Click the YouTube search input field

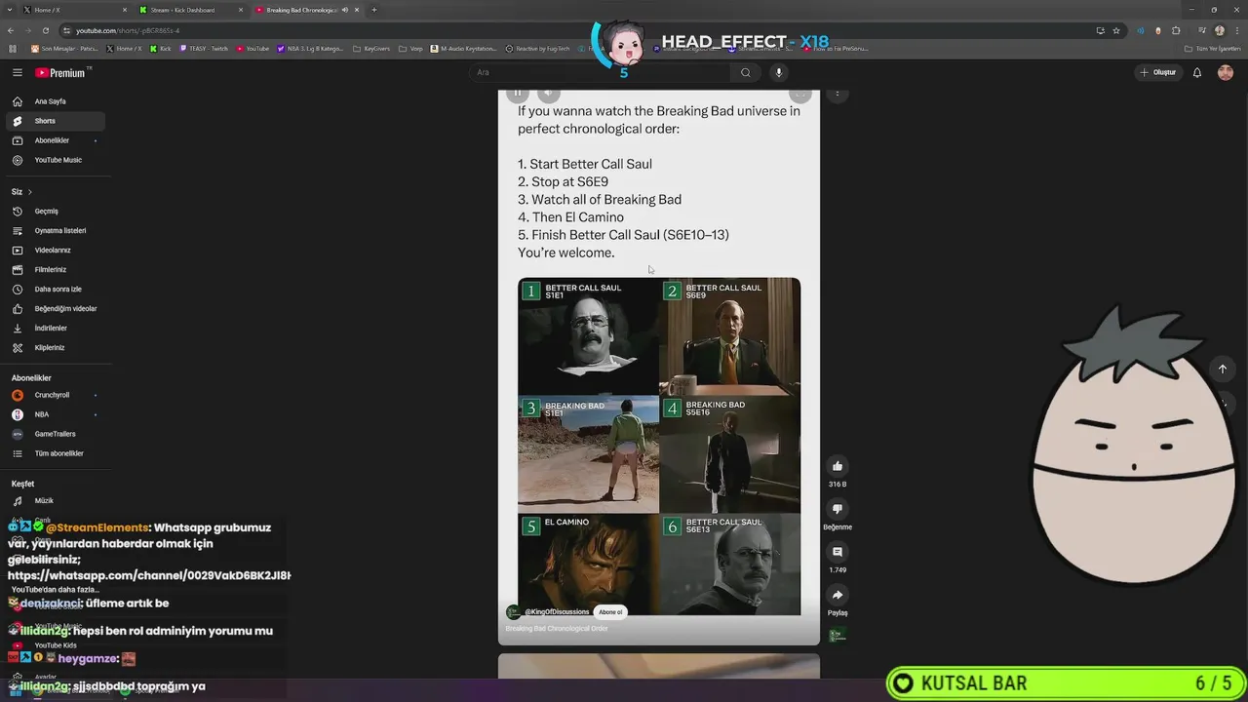[600, 72]
